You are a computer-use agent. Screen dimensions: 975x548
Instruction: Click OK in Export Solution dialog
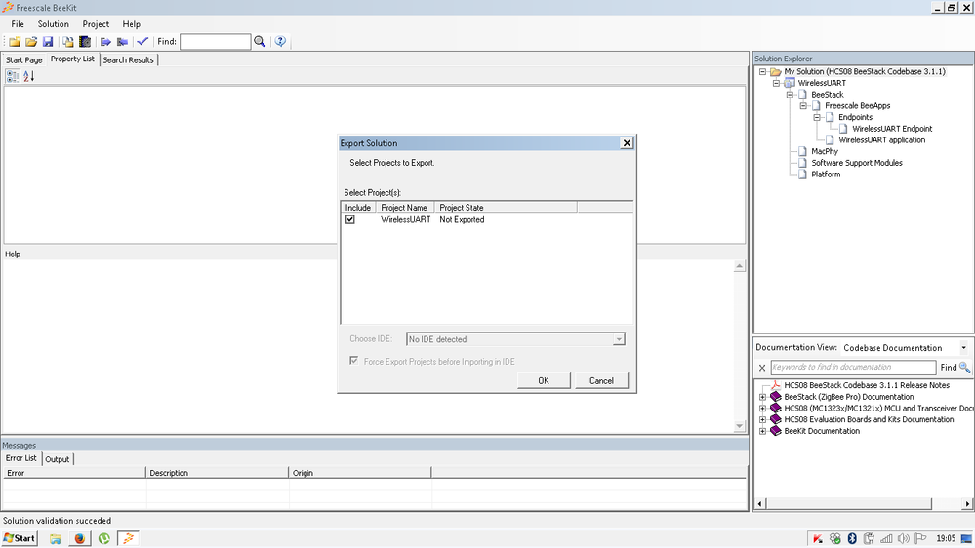(x=544, y=381)
